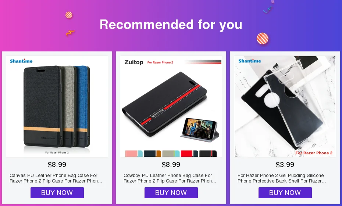Image resolution: width=342 pixels, height=206 pixels.
Task: Open For Razer Phone 2 Gel Pudding title
Action: tap(282, 178)
